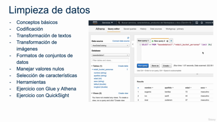Select the New query 2 tab
The width and height of the screenshot is (217, 122).
pyautogui.click(x=160, y=41)
